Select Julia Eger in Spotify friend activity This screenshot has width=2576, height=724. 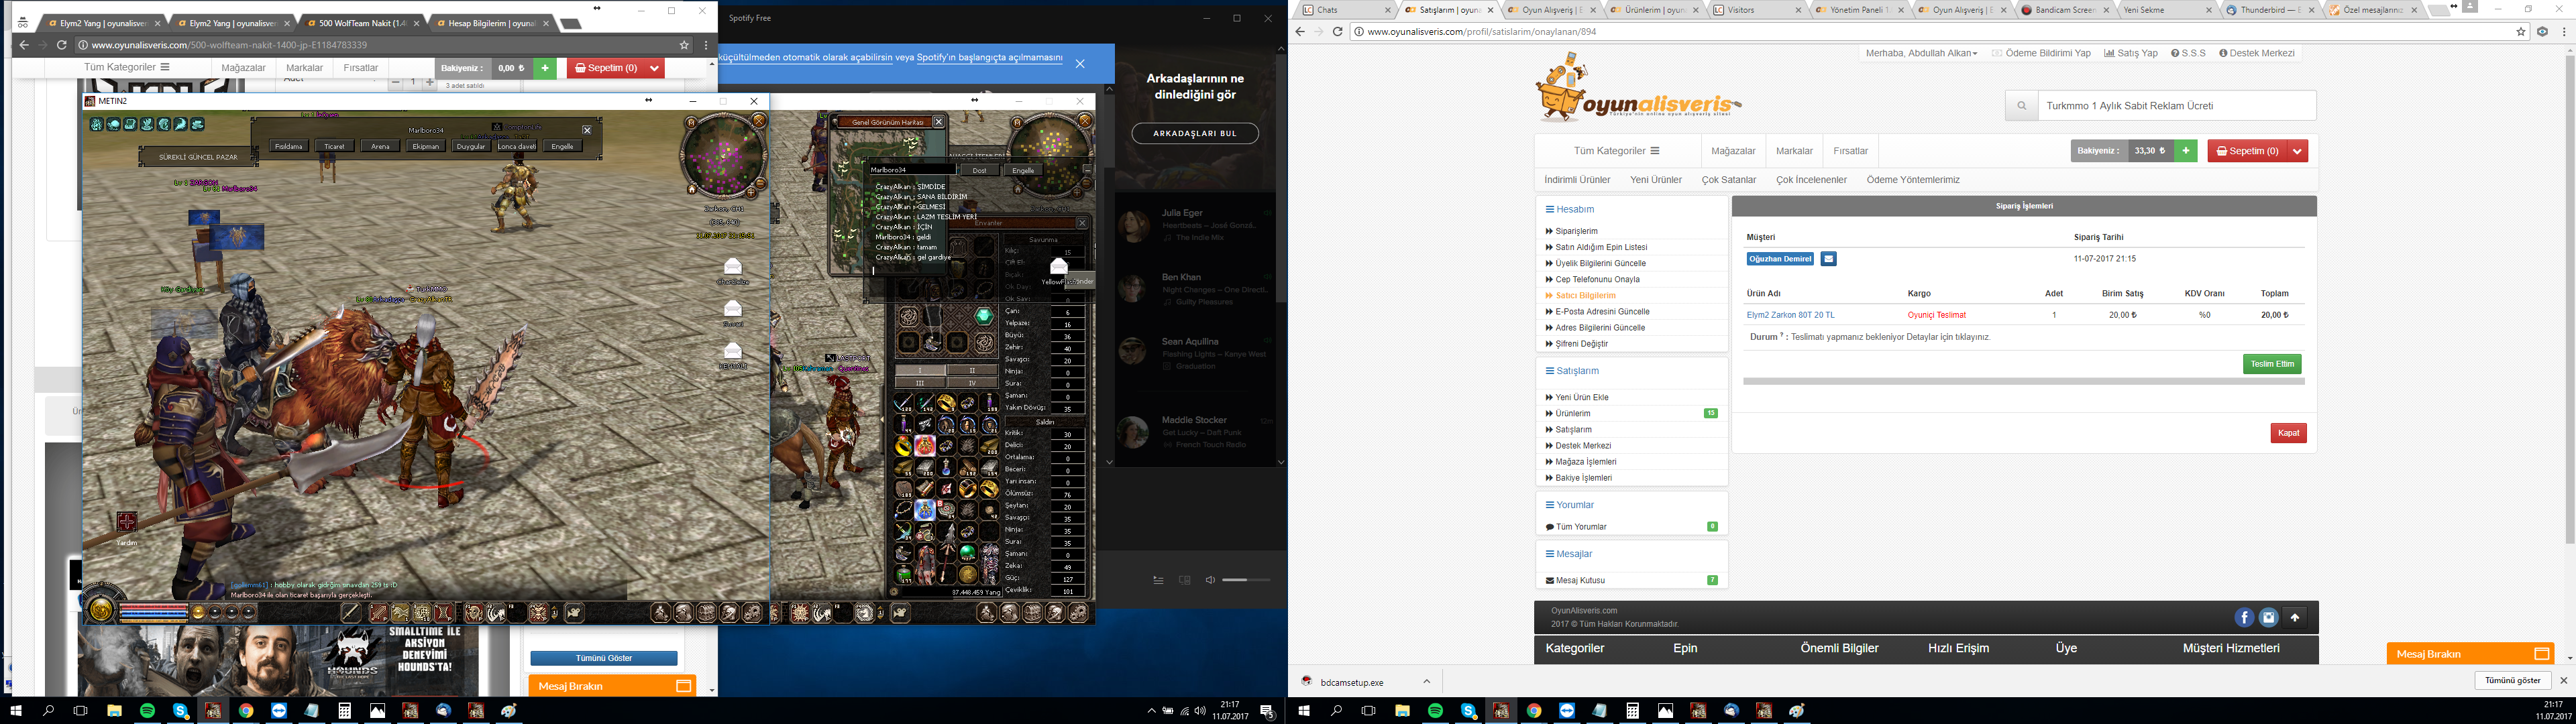1195,225
